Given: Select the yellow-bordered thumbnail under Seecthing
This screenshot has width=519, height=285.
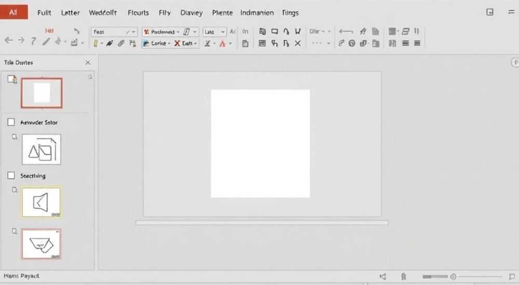Looking at the screenshot, I should pos(42,202).
